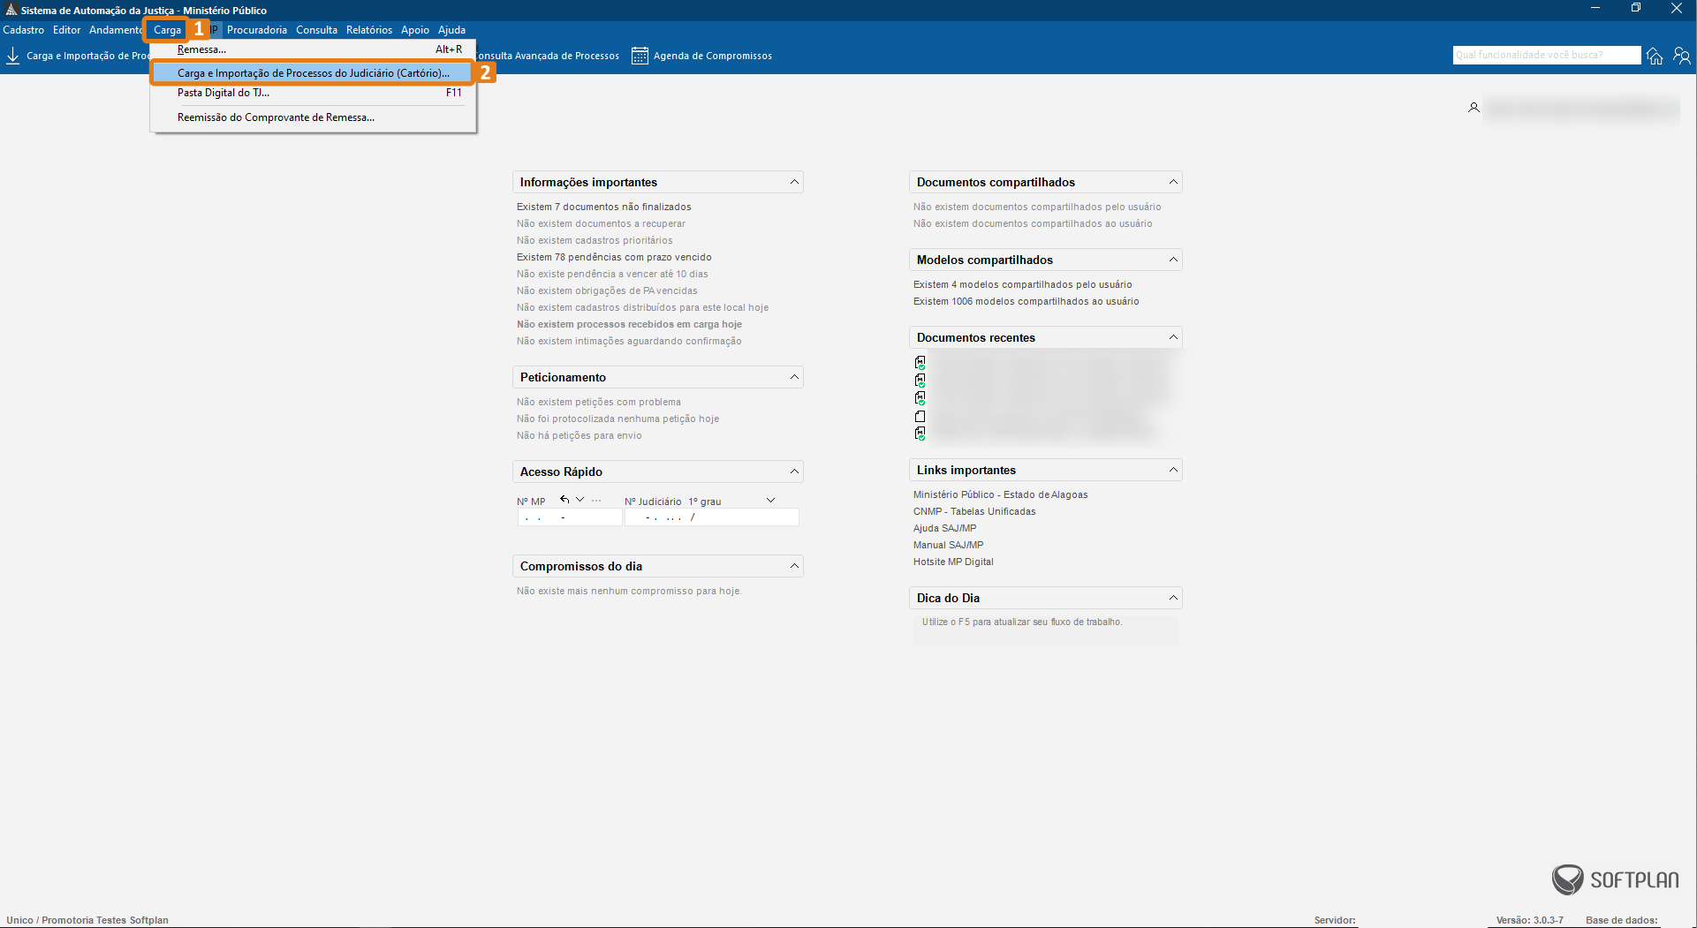
Task: Click the home icon beside the search box
Action: [x=1655, y=56]
